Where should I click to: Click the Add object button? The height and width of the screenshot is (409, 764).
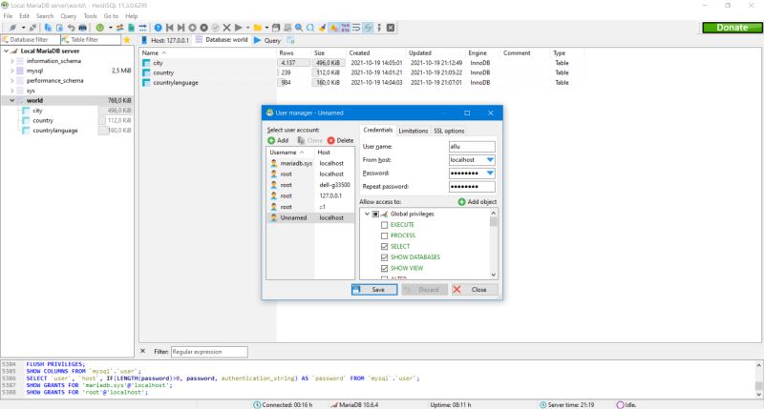[x=477, y=202]
